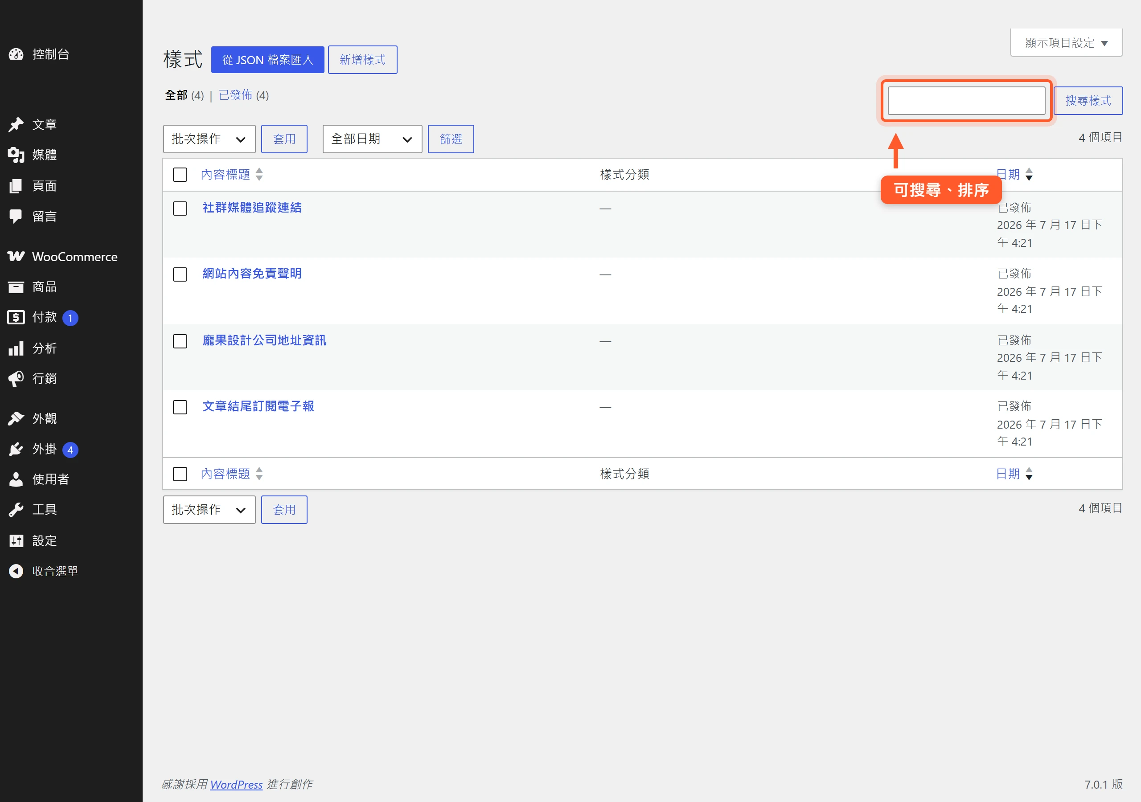Click sort arrows beside top 日期 header

pyautogui.click(x=1029, y=174)
